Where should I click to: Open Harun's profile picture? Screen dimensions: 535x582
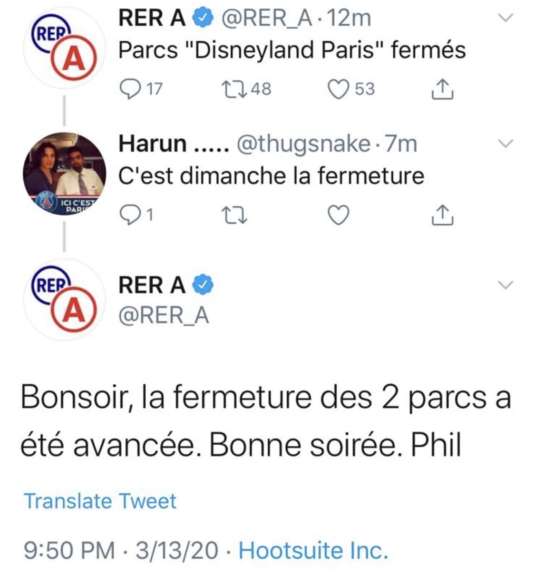click(64, 173)
